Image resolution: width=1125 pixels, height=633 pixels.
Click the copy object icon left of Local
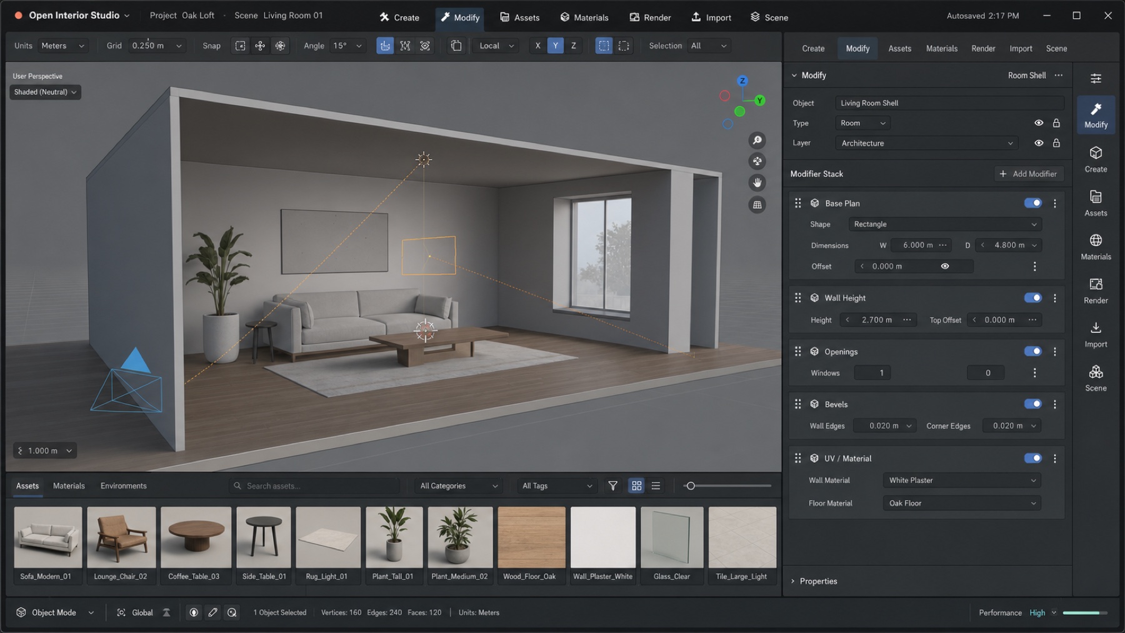coord(456,46)
